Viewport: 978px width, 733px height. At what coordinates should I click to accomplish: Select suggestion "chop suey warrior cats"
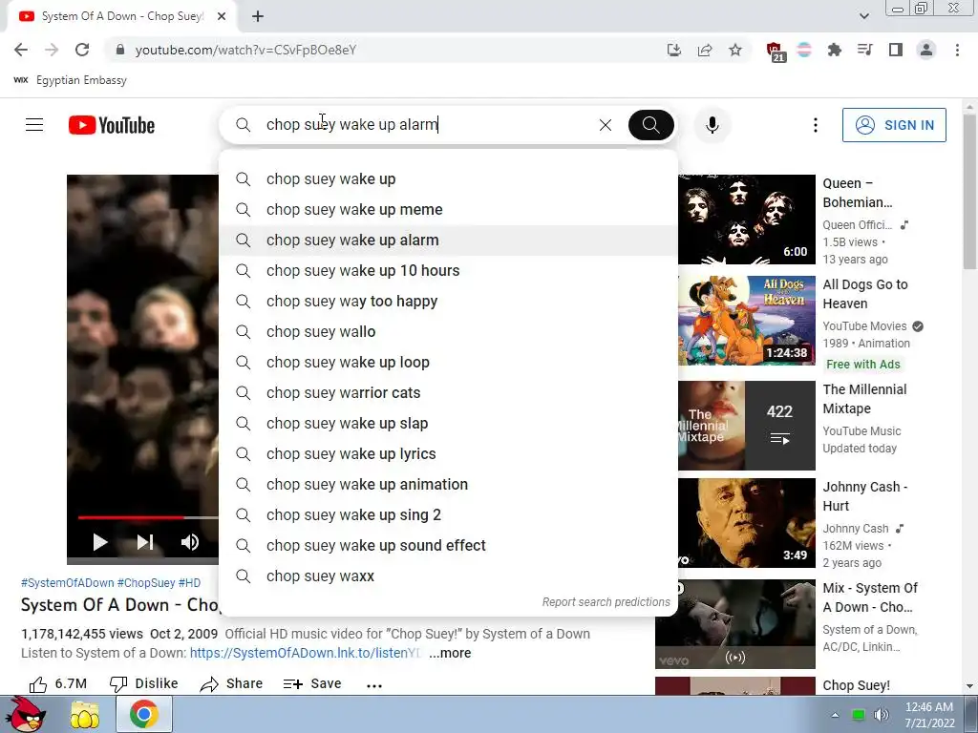click(x=449, y=392)
